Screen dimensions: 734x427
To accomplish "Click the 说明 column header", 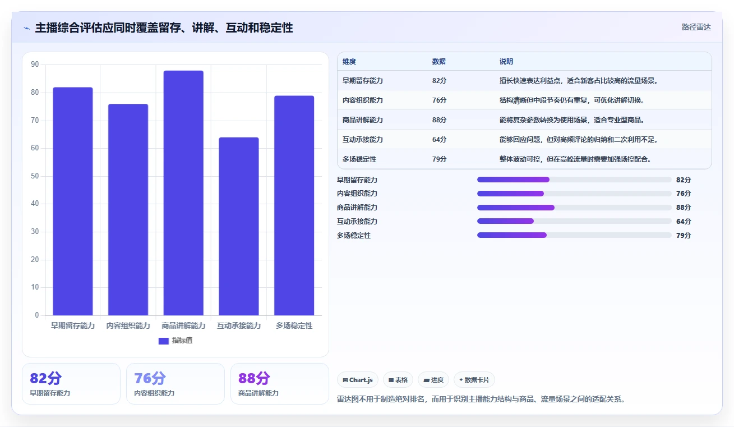I will [x=506, y=62].
